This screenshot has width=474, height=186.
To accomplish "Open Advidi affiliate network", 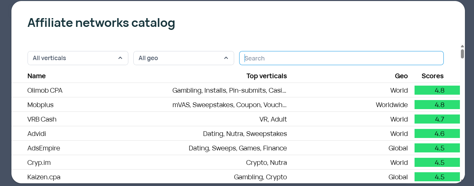I will [37, 134].
